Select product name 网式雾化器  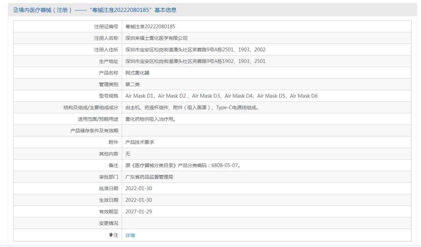137,73
